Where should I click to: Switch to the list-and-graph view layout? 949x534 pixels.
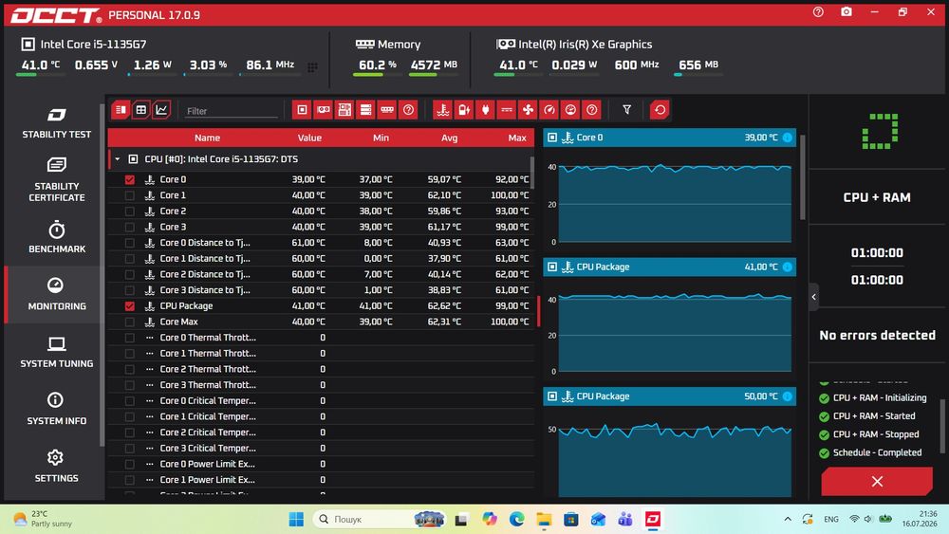121,110
